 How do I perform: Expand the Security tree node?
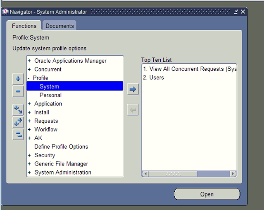(29, 155)
